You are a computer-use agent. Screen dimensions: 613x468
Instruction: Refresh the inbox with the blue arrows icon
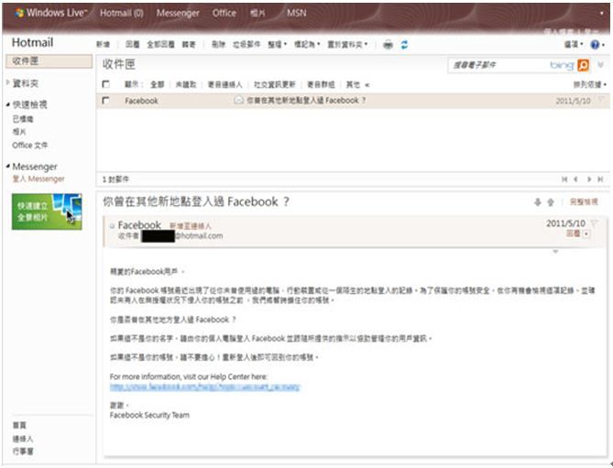(x=404, y=45)
